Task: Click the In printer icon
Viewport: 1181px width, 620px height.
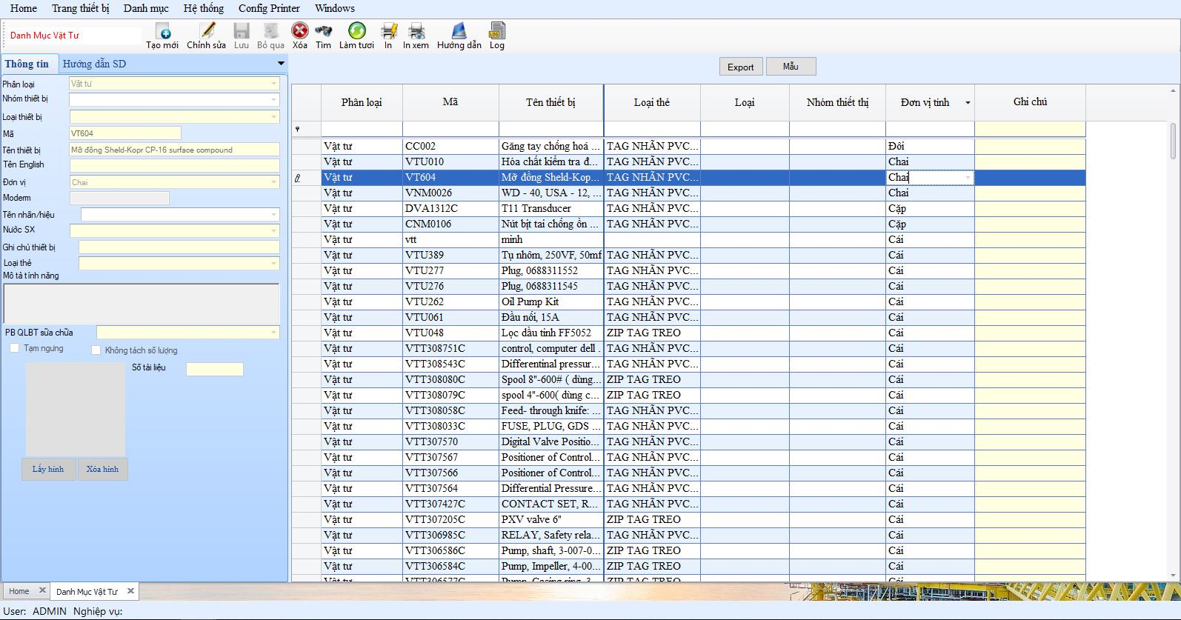Action: pos(388,31)
